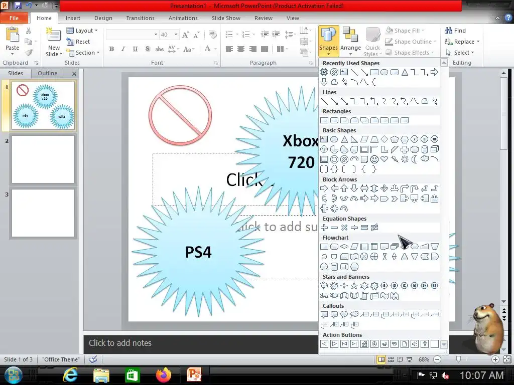
Task: Open the File tab
Action: [14, 18]
